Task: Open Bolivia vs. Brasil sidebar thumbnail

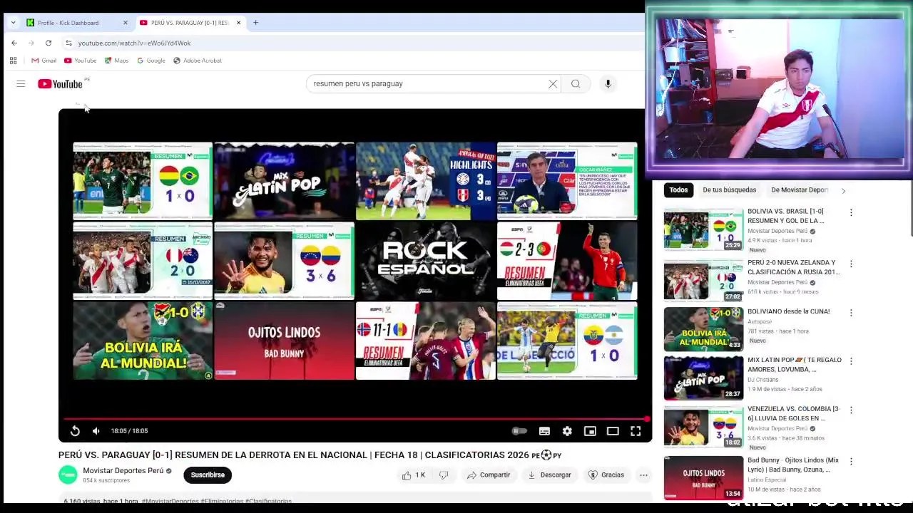Action: tap(703, 229)
